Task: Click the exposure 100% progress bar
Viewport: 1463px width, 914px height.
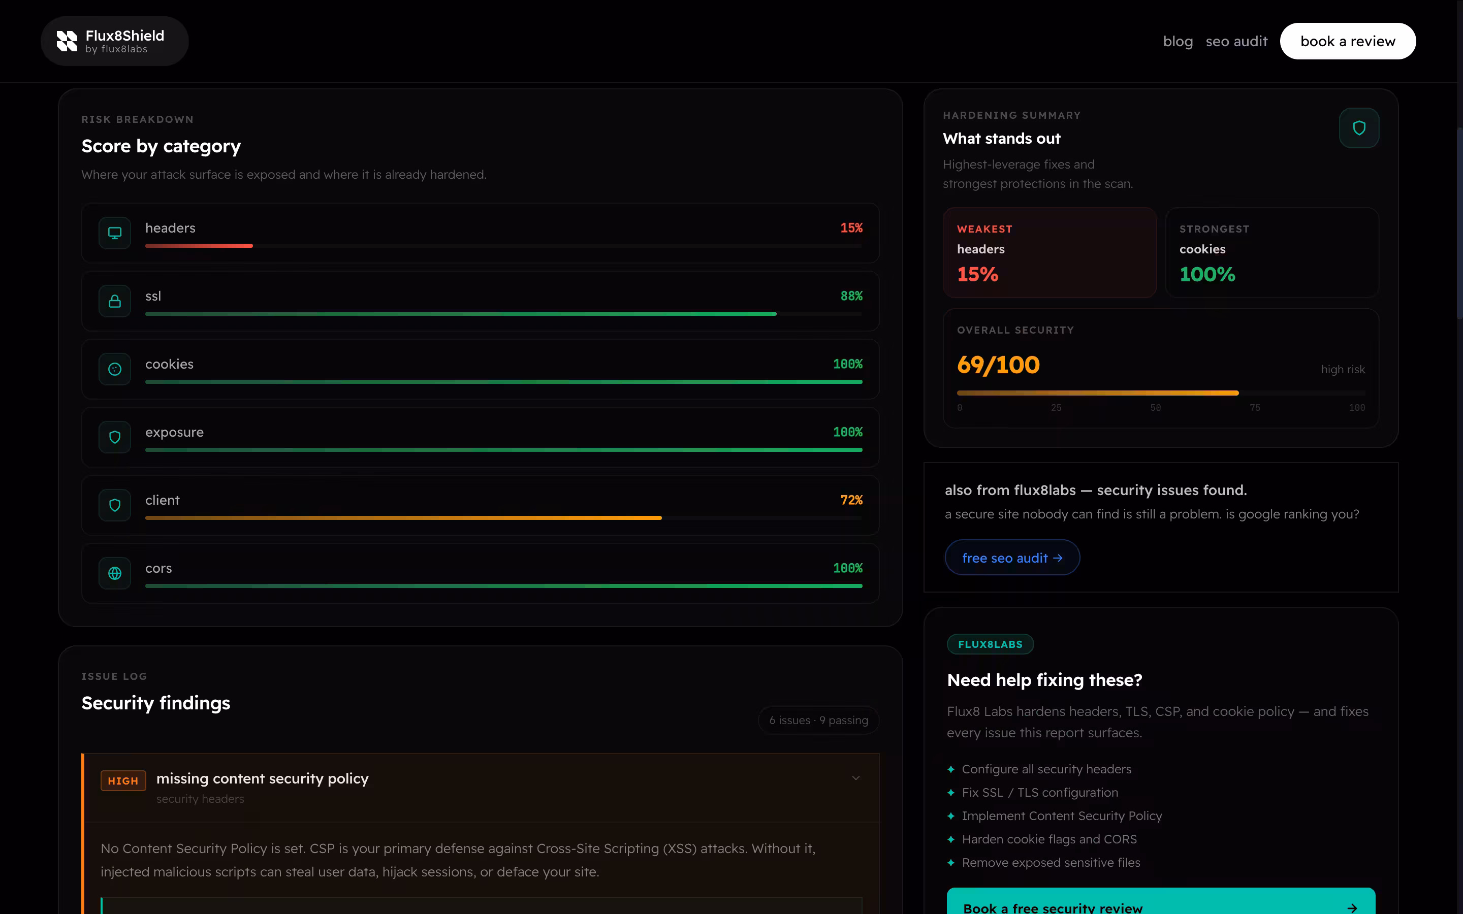Action: point(503,450)
